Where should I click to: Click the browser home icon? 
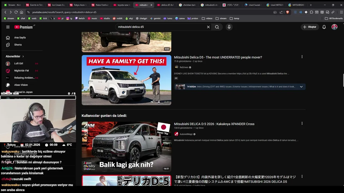tap(21, 12)
